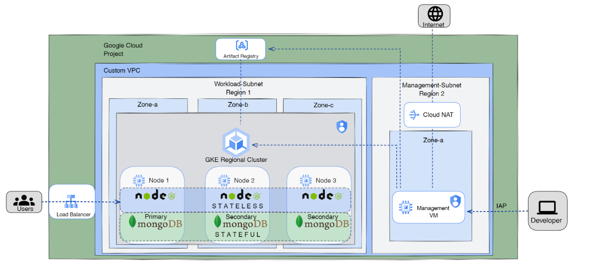Select the Zone-a header in Workload-Subnet
Viewport: 589px width, 270px height.
click(147, 105)
